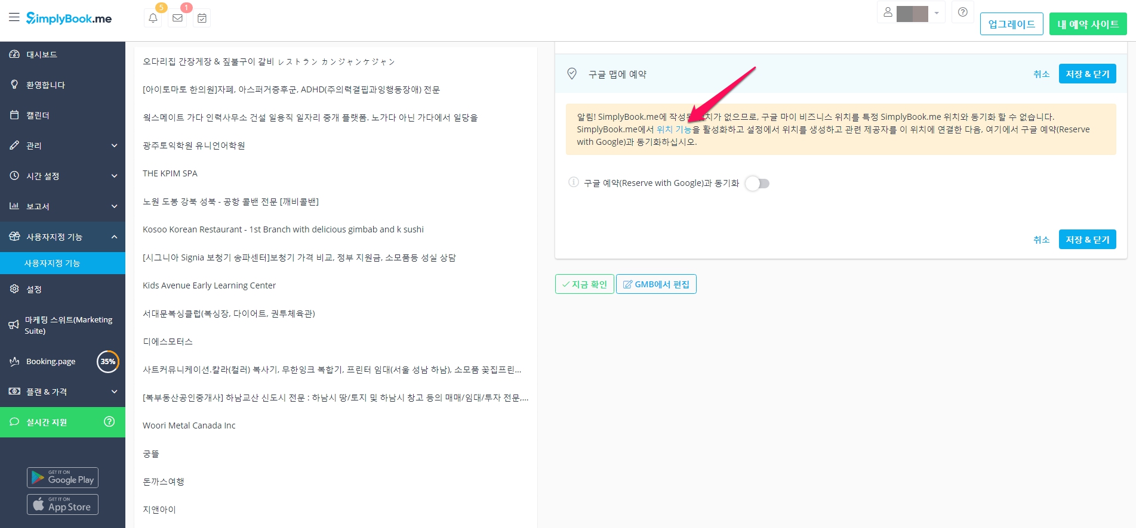Go to 대시보드 in sidebar
Viewport: 1136px width, 528px height.
[x=42, y=54]
